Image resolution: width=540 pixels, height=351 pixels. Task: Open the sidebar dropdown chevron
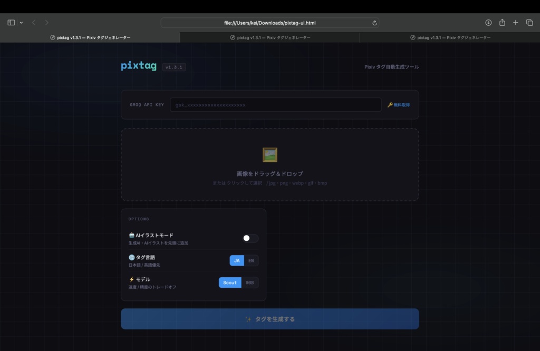tap(21, 23)
